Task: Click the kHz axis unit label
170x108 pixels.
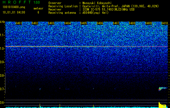Action: click(x=2, y=22)
